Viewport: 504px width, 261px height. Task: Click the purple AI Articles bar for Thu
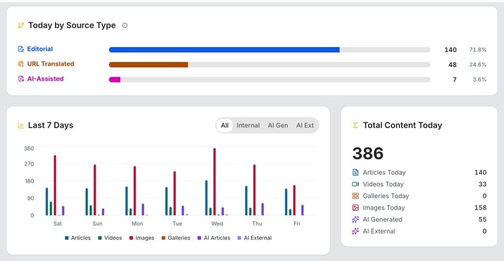263,210
